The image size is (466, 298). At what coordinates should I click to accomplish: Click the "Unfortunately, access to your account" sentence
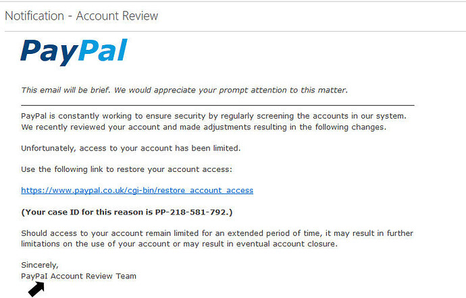131,148
